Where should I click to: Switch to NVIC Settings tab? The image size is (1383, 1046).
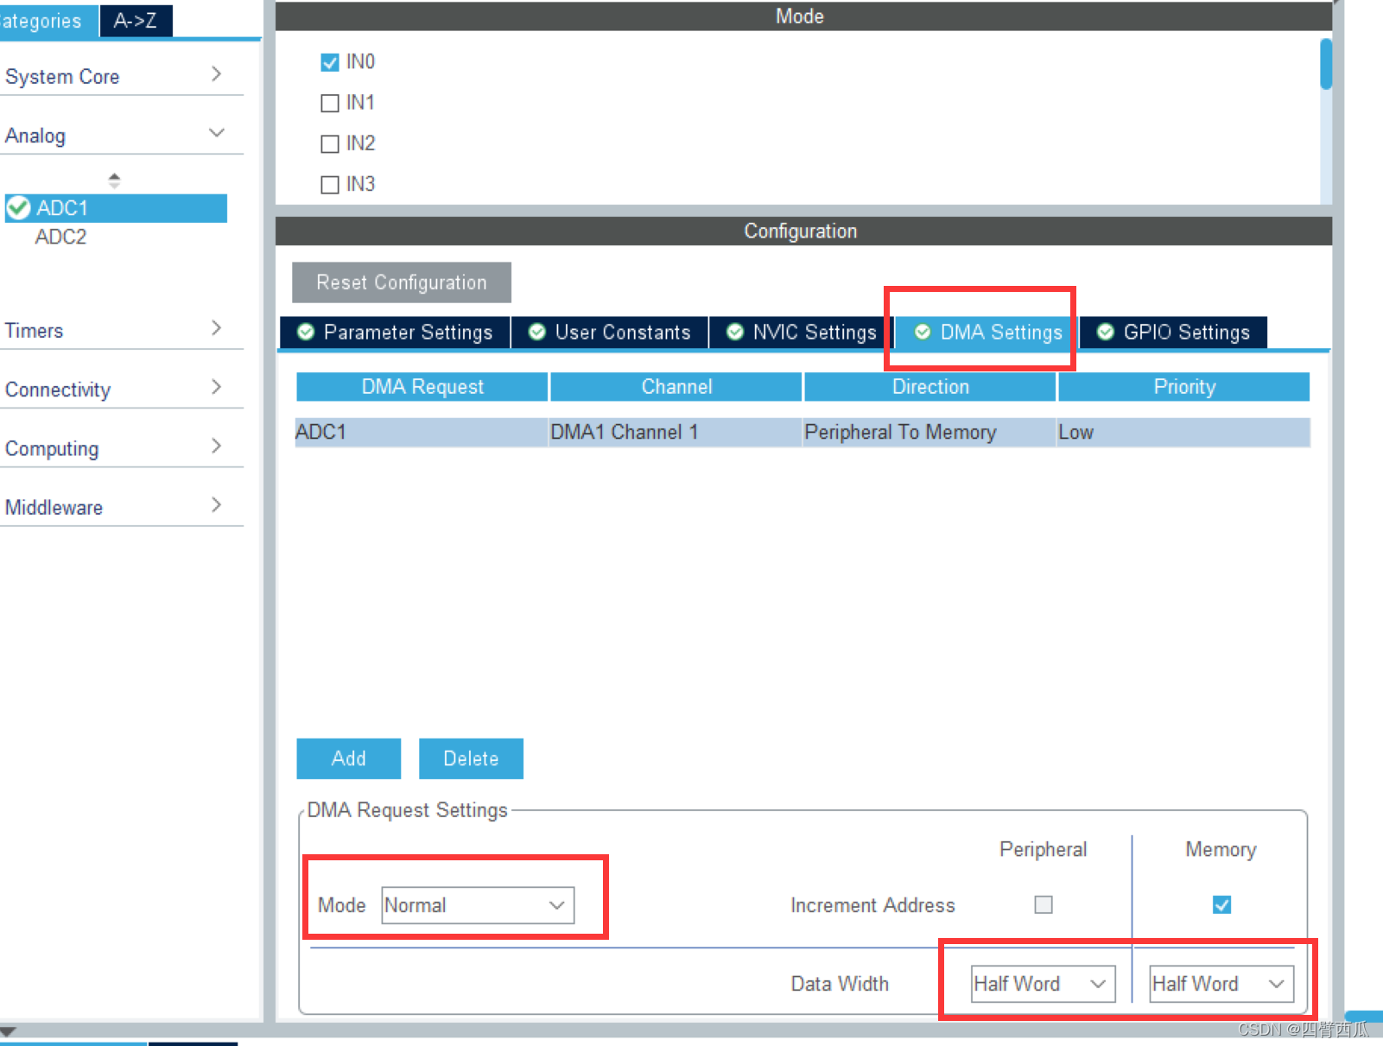802,333
